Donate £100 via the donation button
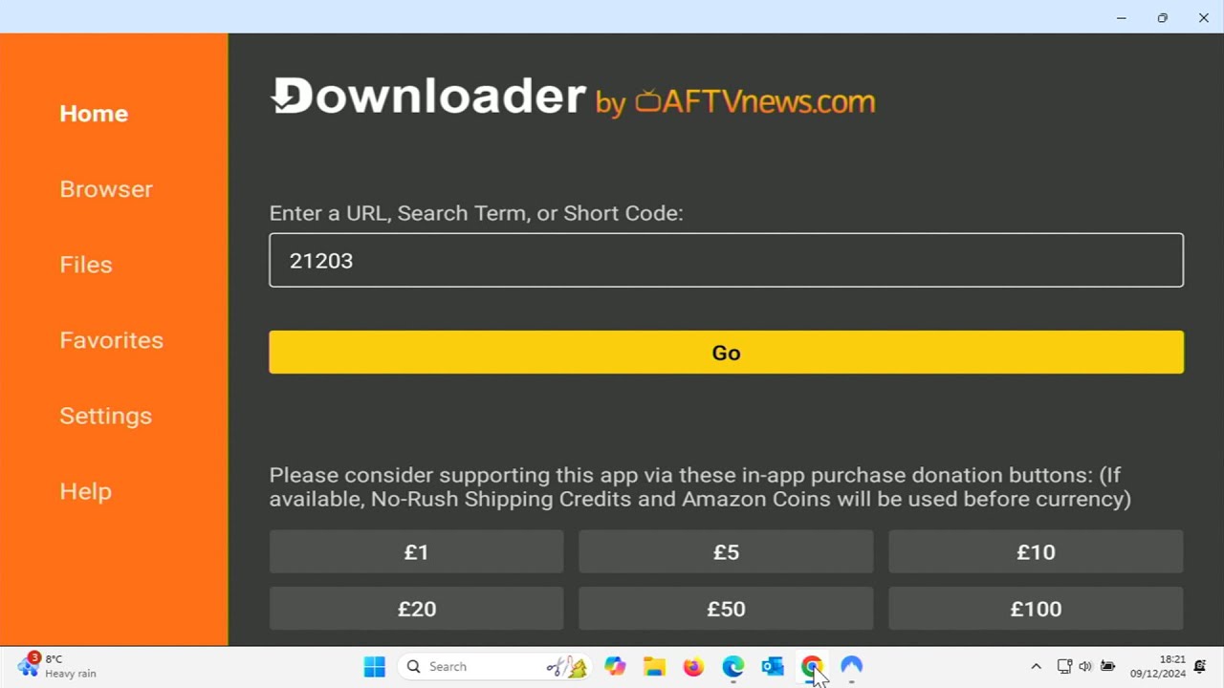Image resolution: width=1224 pixels, height=688 pixels. point(1036,609)
